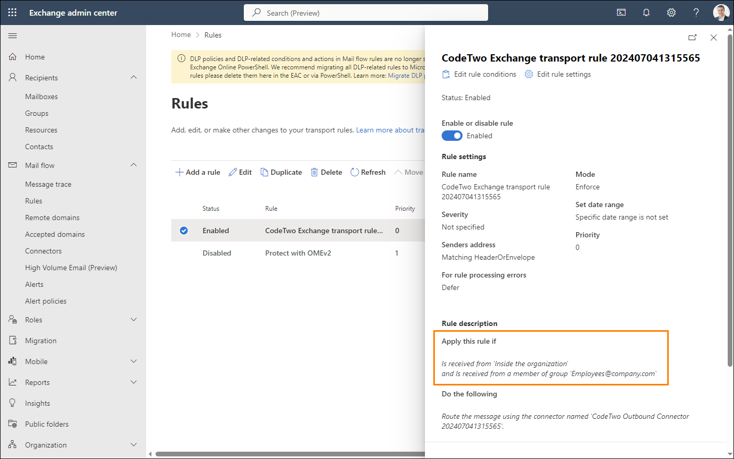Viewport: 734px width, 459px height.
Task: Click Refresh in rules toolbar
Action: pos(368,172)
